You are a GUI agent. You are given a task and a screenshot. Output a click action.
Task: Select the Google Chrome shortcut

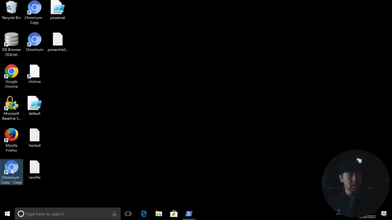click(x=11, y=76)
